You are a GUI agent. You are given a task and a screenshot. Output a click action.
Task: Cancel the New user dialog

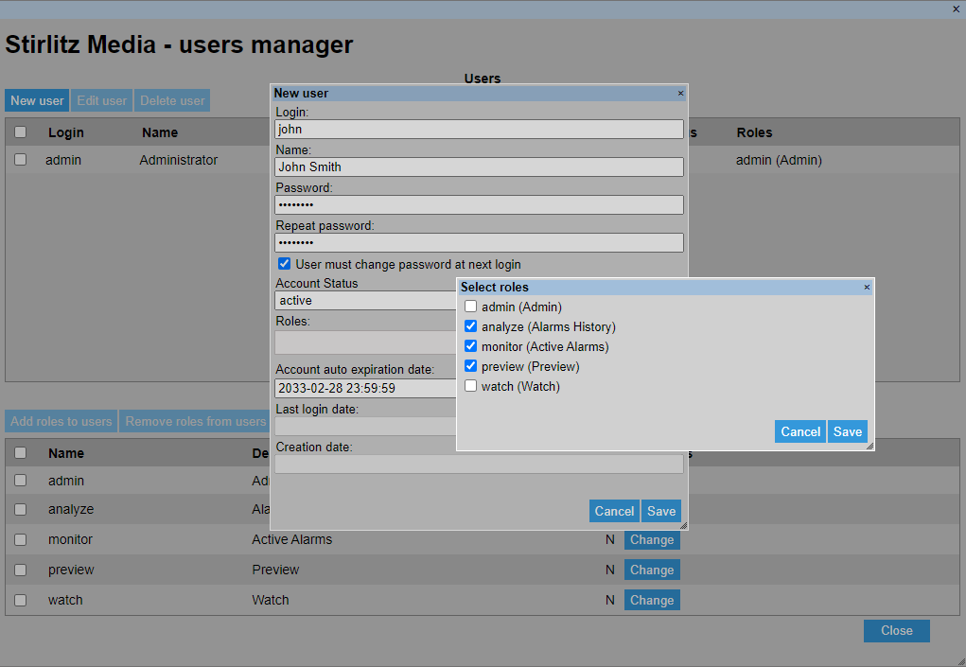click(x=614, y=511)
